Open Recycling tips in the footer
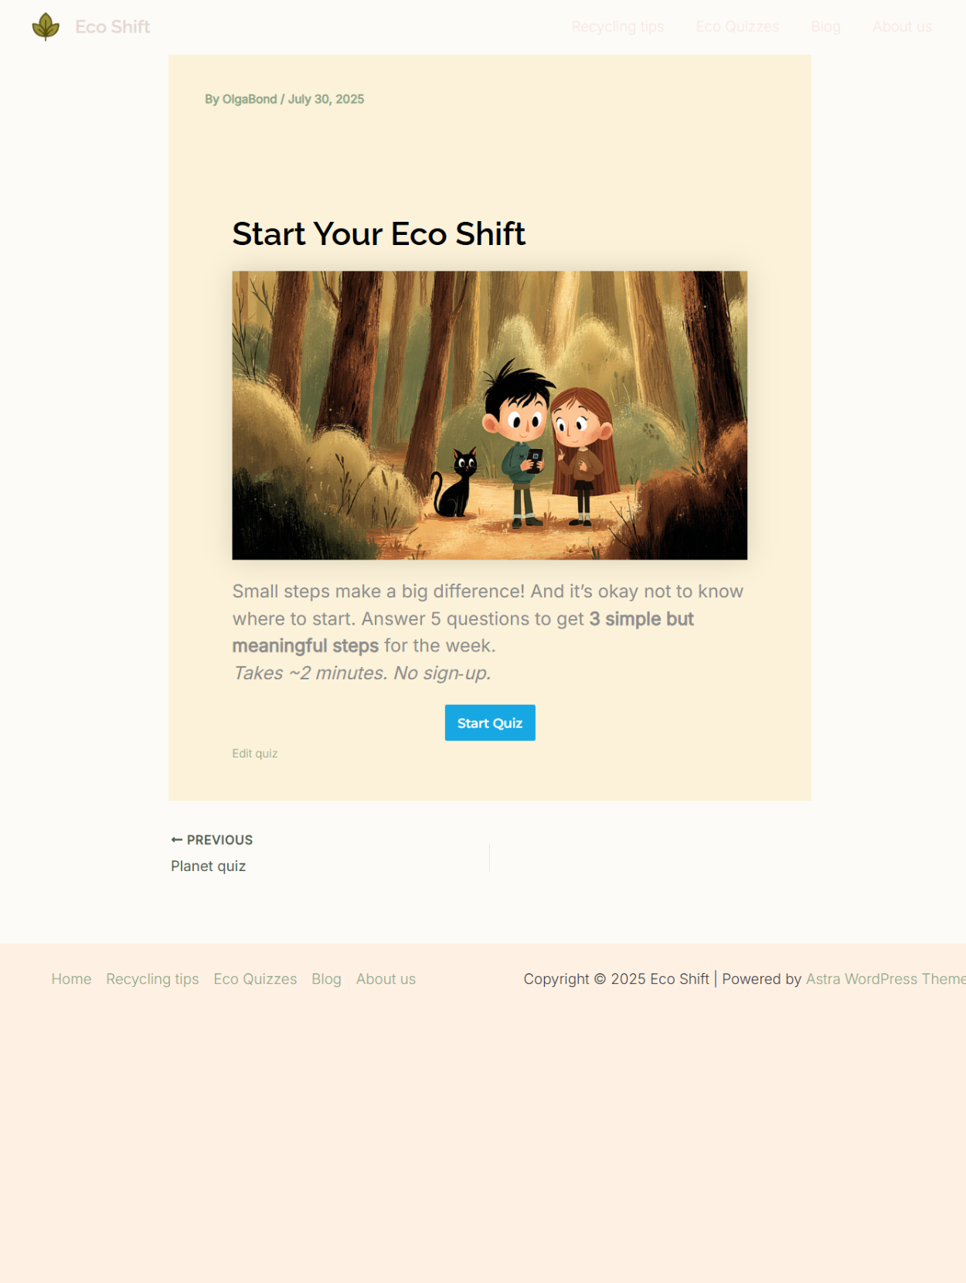This screenshot has width=966, height=1283. pyautogui.click(x=152, y=979)
